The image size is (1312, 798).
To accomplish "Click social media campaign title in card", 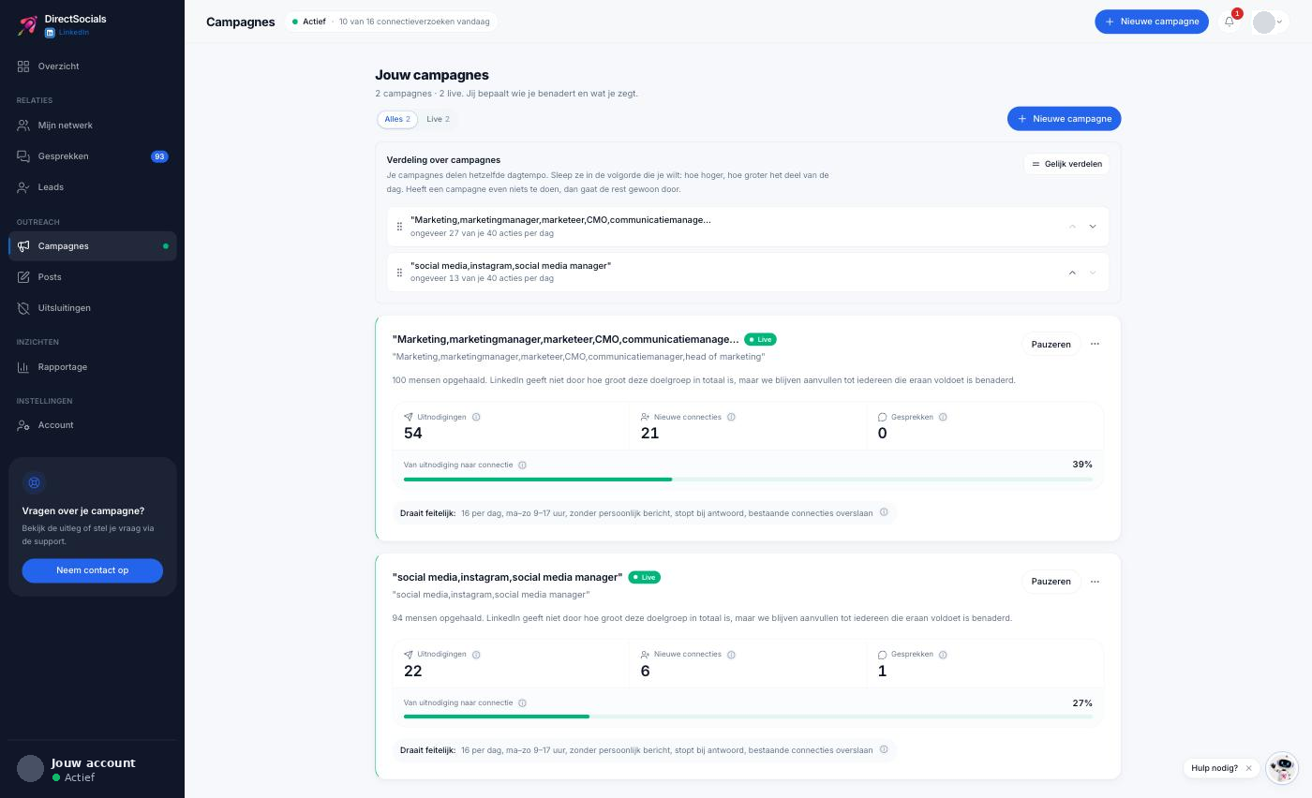I will (x=507, y=577).
